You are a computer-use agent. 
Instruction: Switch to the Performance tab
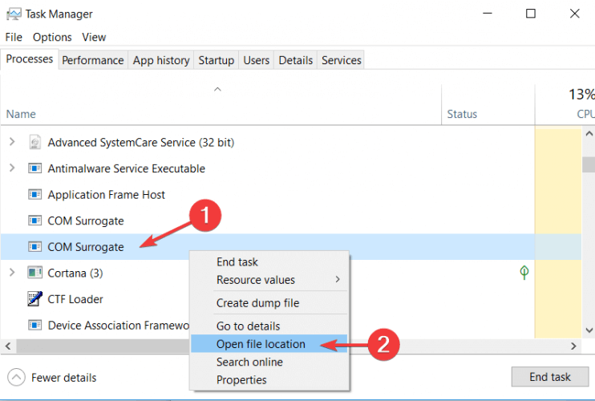click(93, 60)
